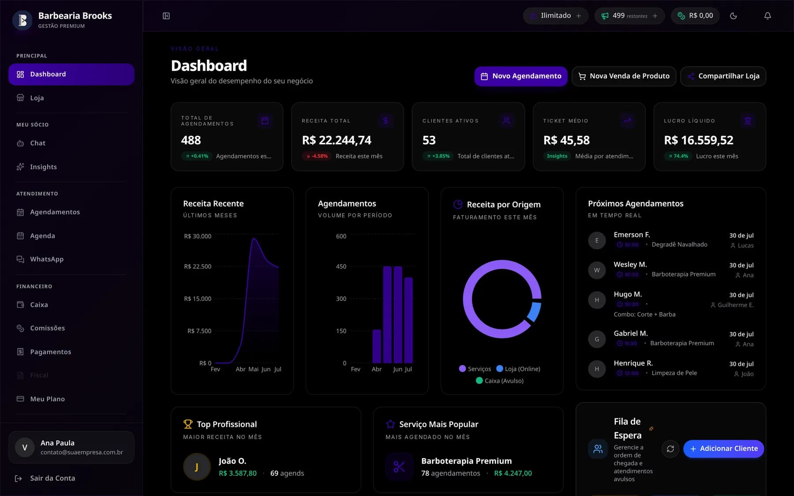
Task: Click calendar icon in Total de Agendamentos card
Action: pos(265,121)
